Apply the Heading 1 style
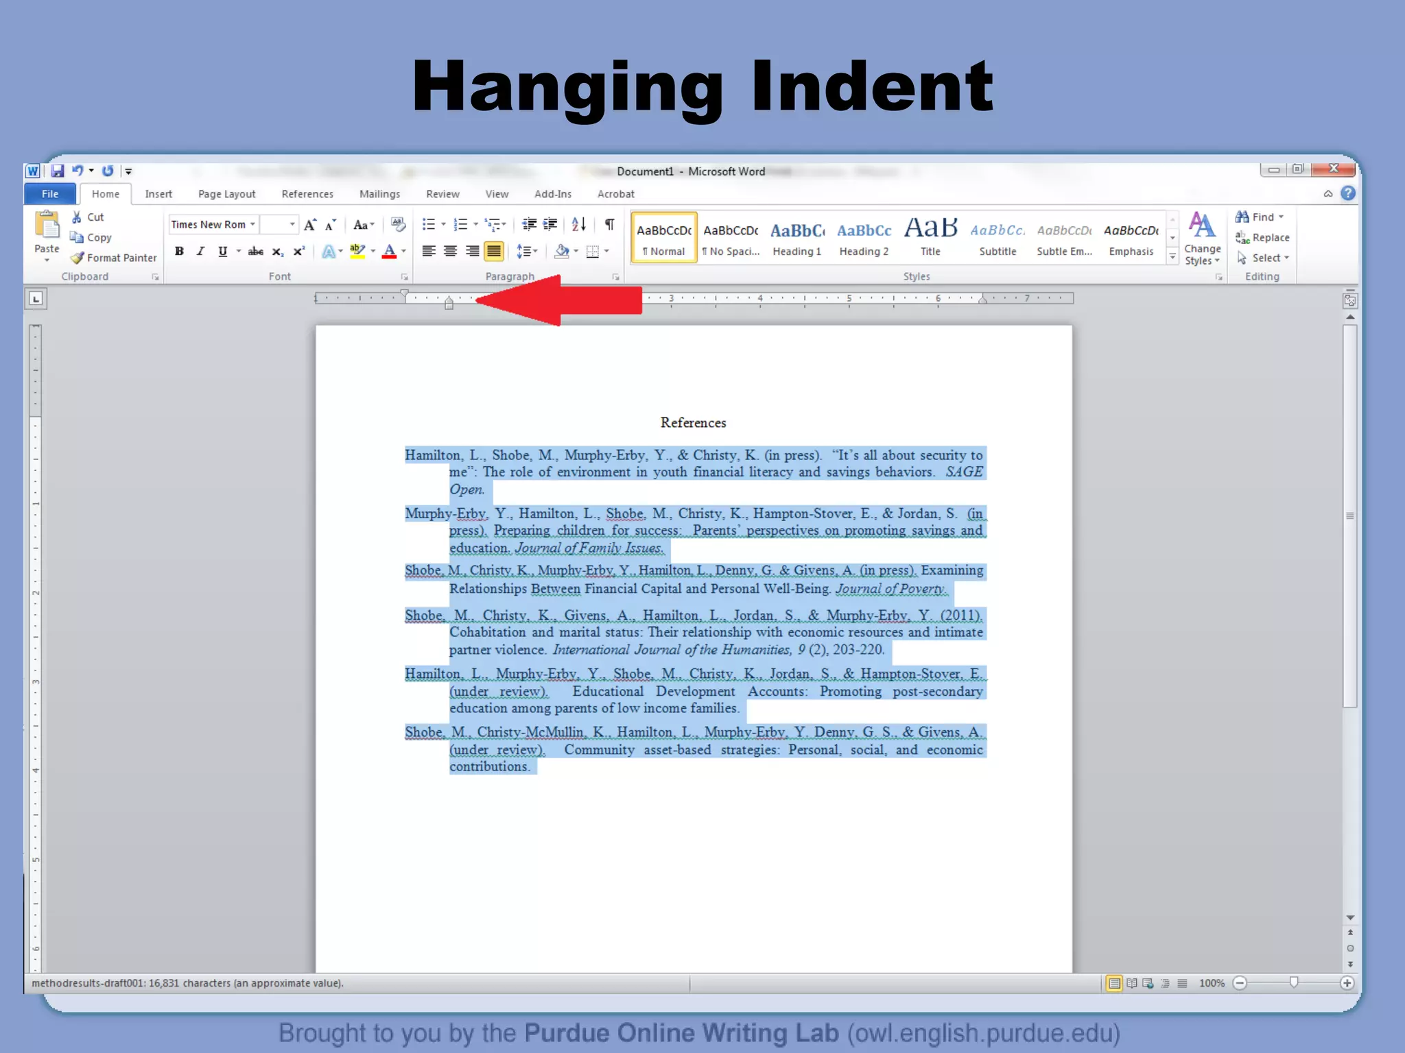1405x1053 pixels. pos(797,238)
